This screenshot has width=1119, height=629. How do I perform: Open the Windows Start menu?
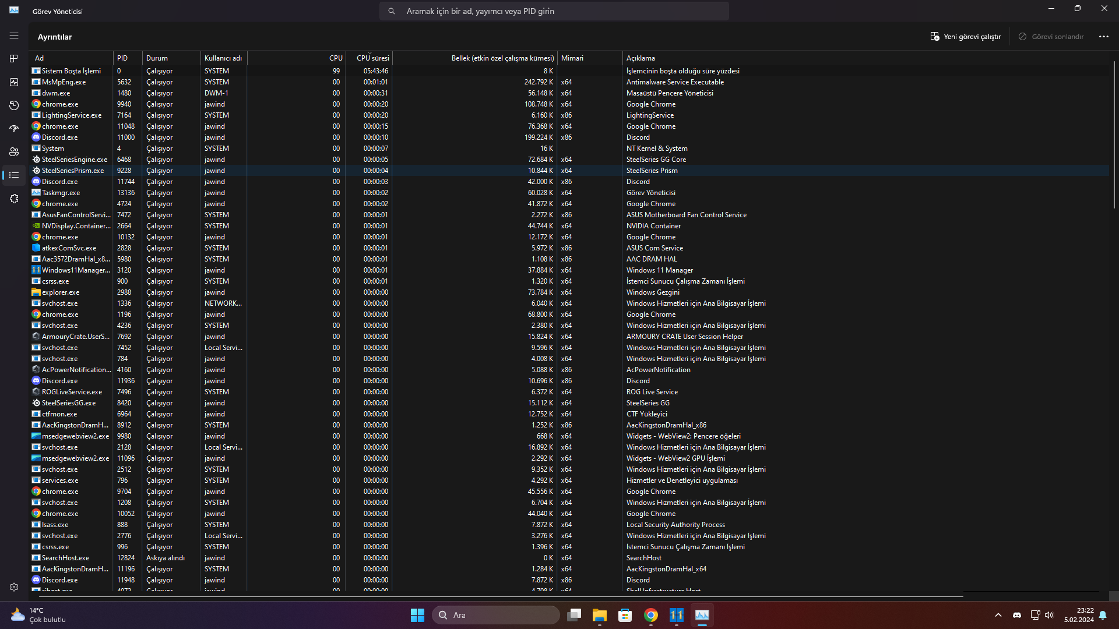417,615
